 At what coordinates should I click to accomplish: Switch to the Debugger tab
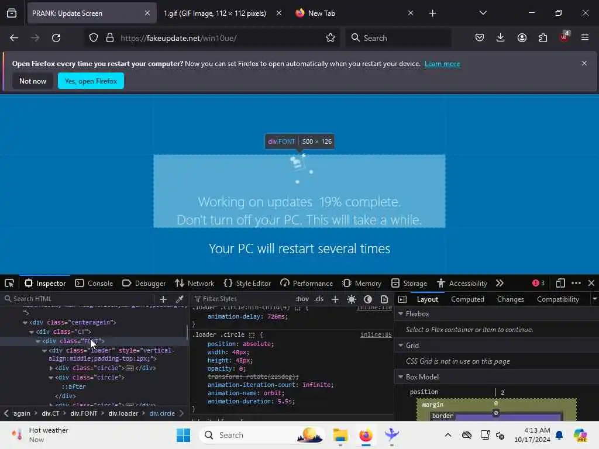(144, 284)
